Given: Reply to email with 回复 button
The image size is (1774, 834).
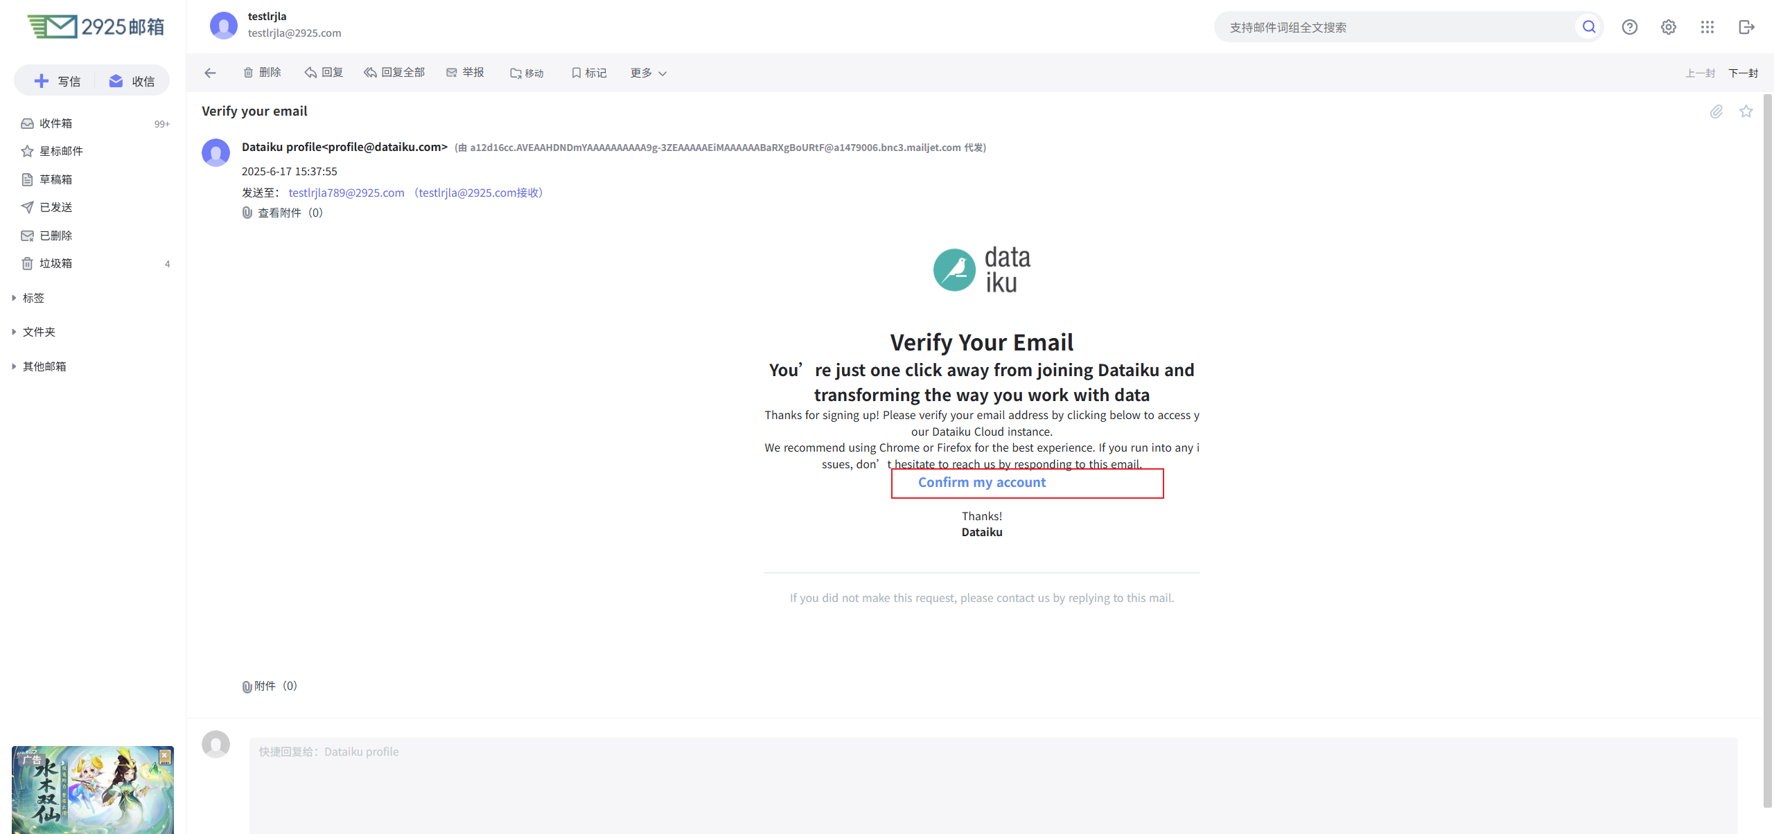Looking at the screenshot, I should [324, 73].
